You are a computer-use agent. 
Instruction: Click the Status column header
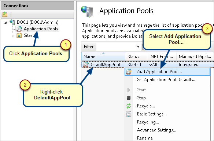pyautogui.click(x=136, y=56)
